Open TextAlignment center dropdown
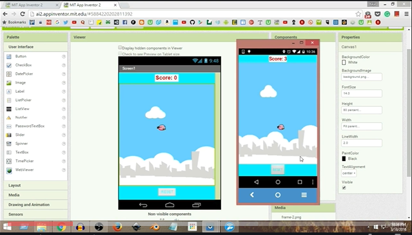This screenshot has height=235, width=412. point(349,173)
